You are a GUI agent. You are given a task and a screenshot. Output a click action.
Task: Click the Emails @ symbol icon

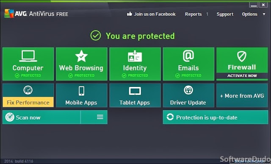click(x=188, y=56)
